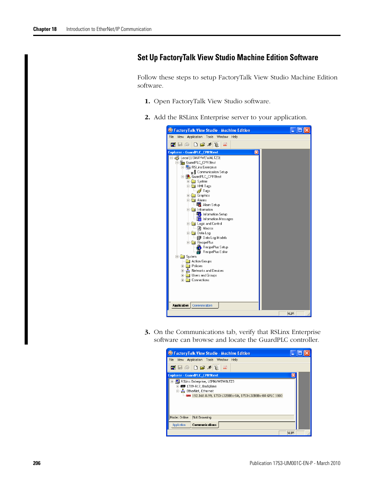Screen dimensions: 373x483
Task: Select Action Groups tree item
Action: coord(201,261)
